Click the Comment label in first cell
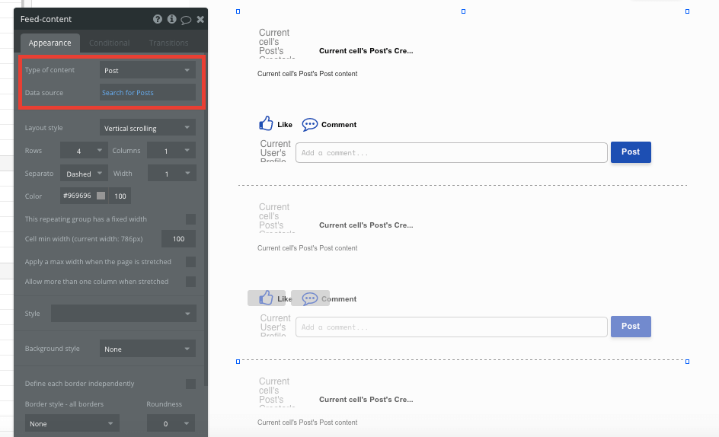Screen dimensions: 719x437 tap(339, 125)
